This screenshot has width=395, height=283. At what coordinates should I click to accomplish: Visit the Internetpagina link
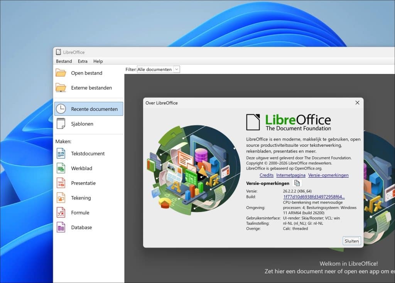291,175
